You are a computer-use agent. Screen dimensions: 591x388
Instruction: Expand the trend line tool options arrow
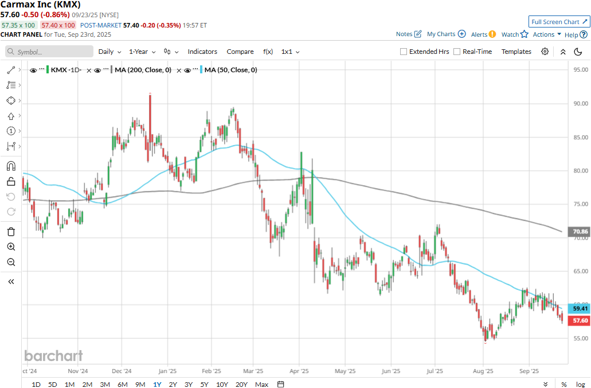coord(19,70)
